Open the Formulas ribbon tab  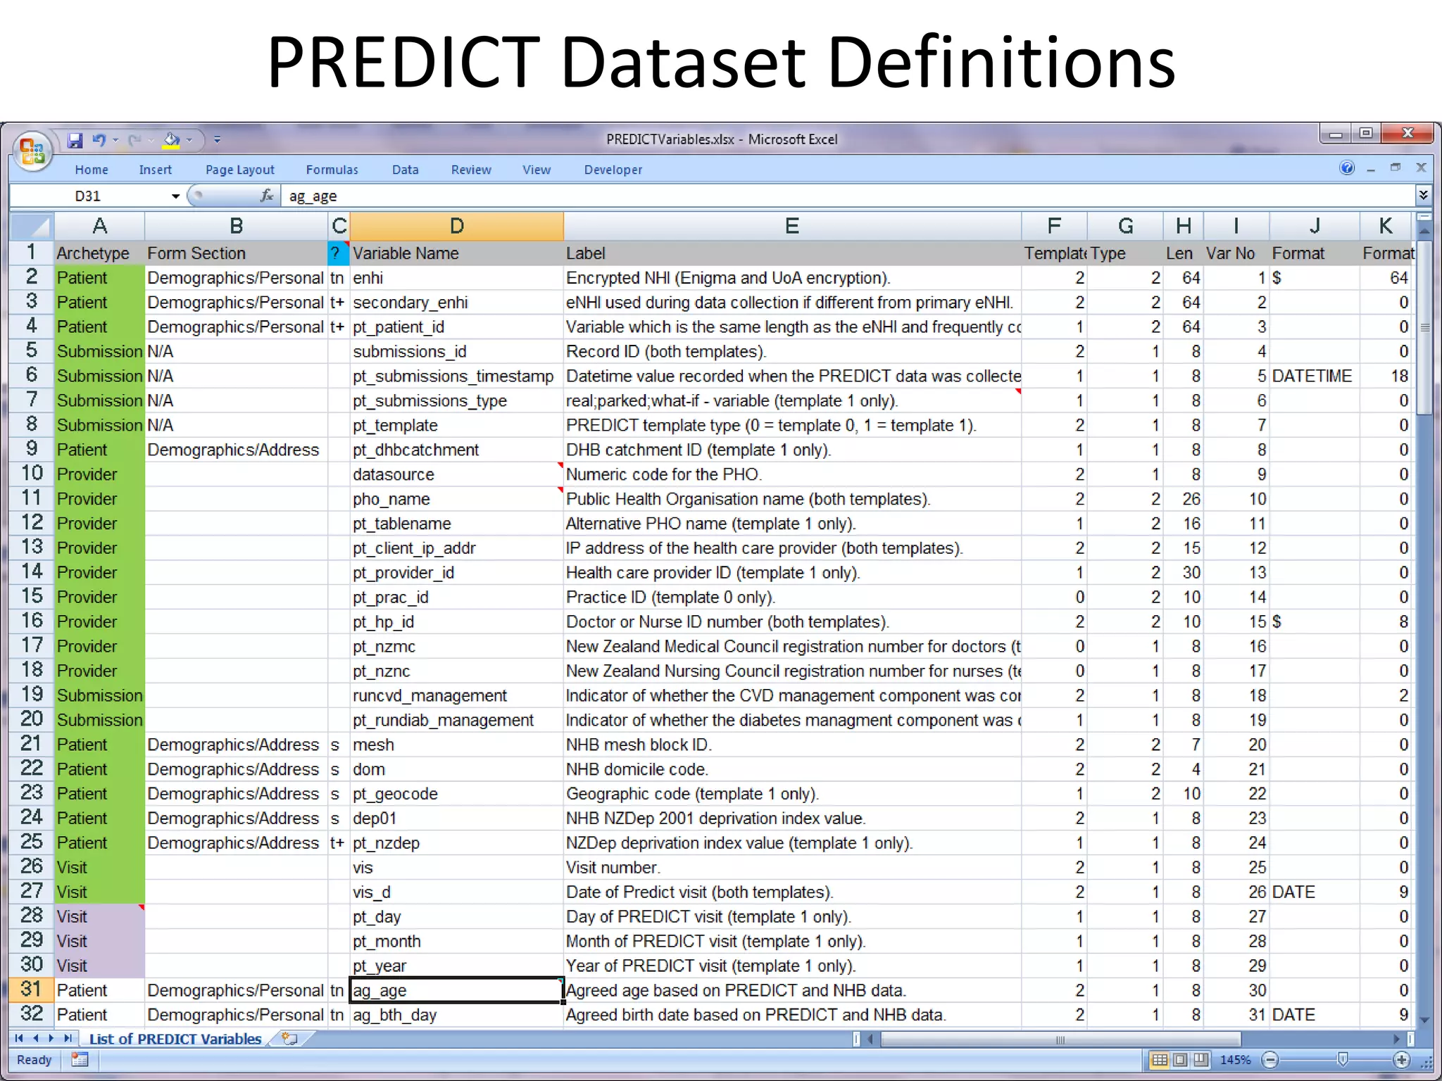[x=332, y=170]
